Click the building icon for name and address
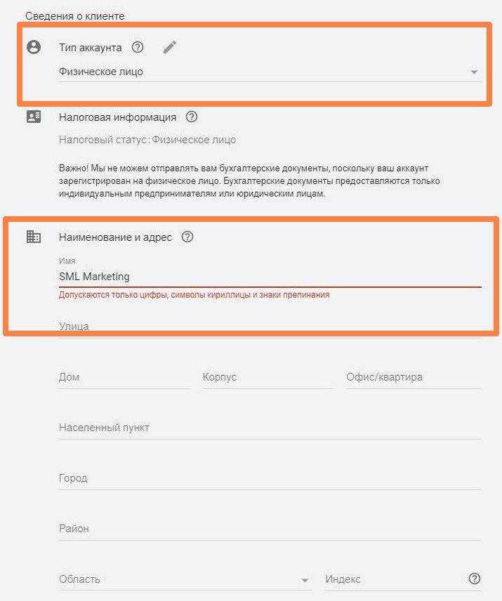502x601 pixels. [34, 237]
